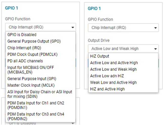Select PDM Data Input for Ch3 and Ch4
The width and height of the screenshot is (166, 125).
[x=36, y=116]
